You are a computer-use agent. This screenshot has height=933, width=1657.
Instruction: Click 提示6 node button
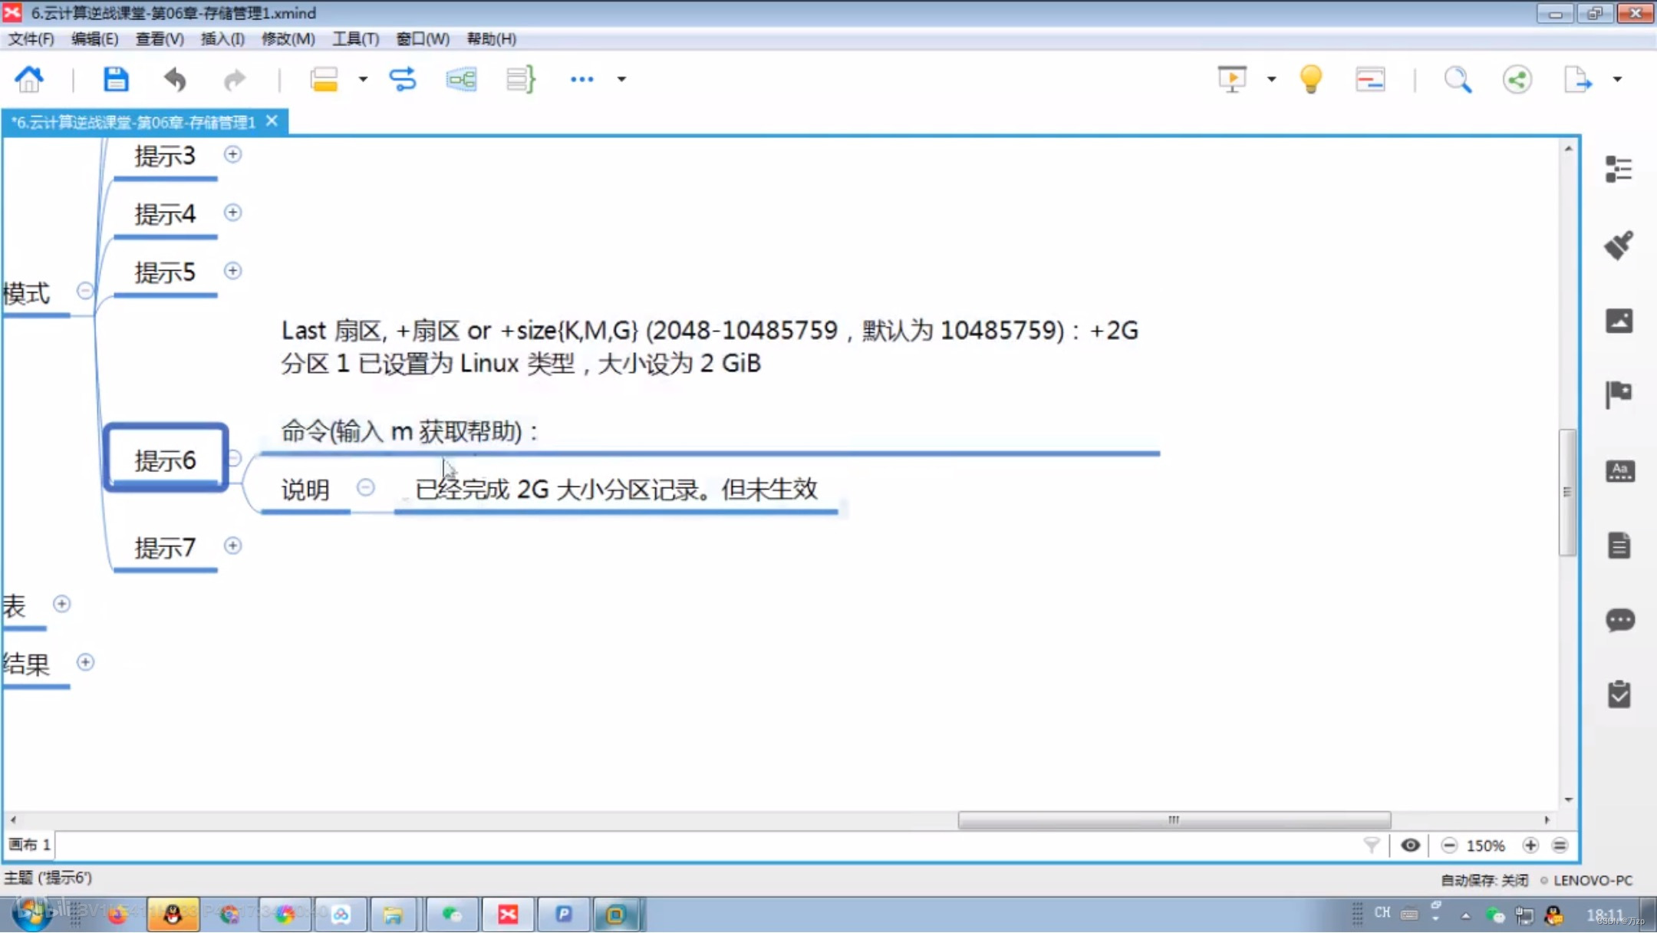pyautogui.click(x=165, y=457)
